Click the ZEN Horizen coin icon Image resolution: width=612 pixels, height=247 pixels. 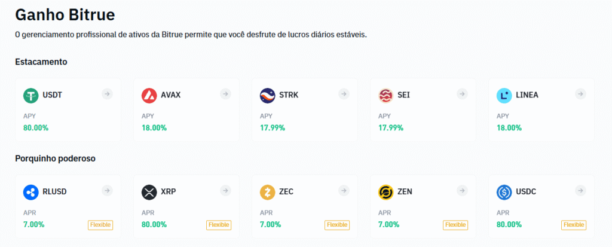[x=385, y=192]
